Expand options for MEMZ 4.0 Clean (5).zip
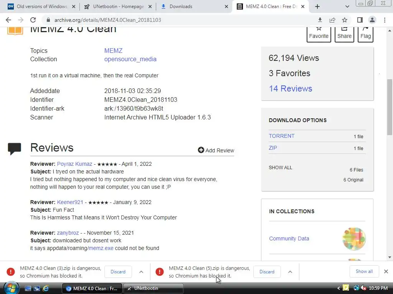The height and width of the screenshot is (294, 393). tap(290, 272)
